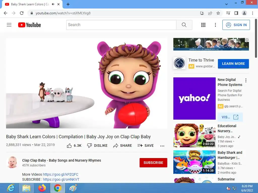
Task: Open Clap Clap Baby channel name
Action: pyautogui.click(x=61, y=160)
